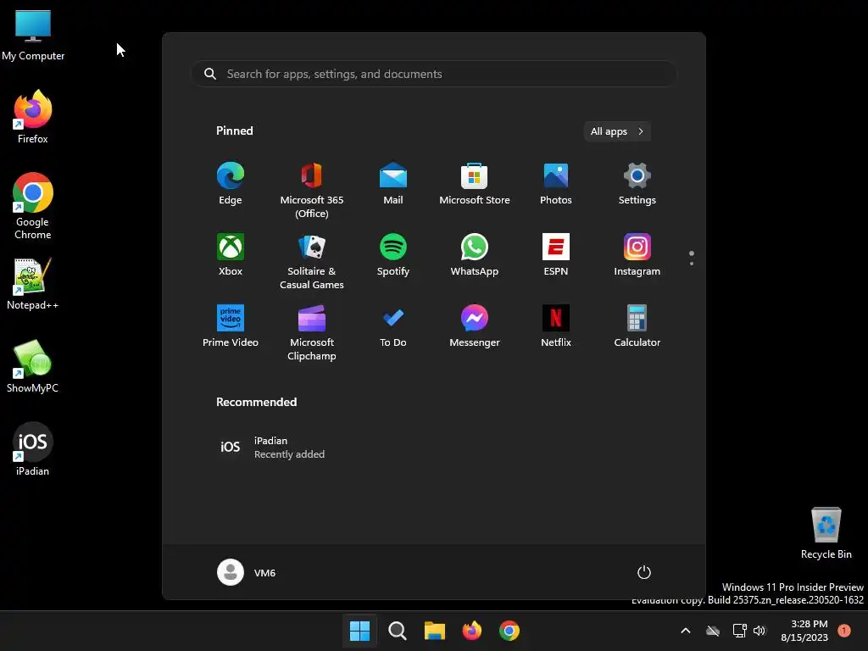The width and height of the screenshot is (868, 651).
Task: Open network status tray icon
Action: click(739, 631)
